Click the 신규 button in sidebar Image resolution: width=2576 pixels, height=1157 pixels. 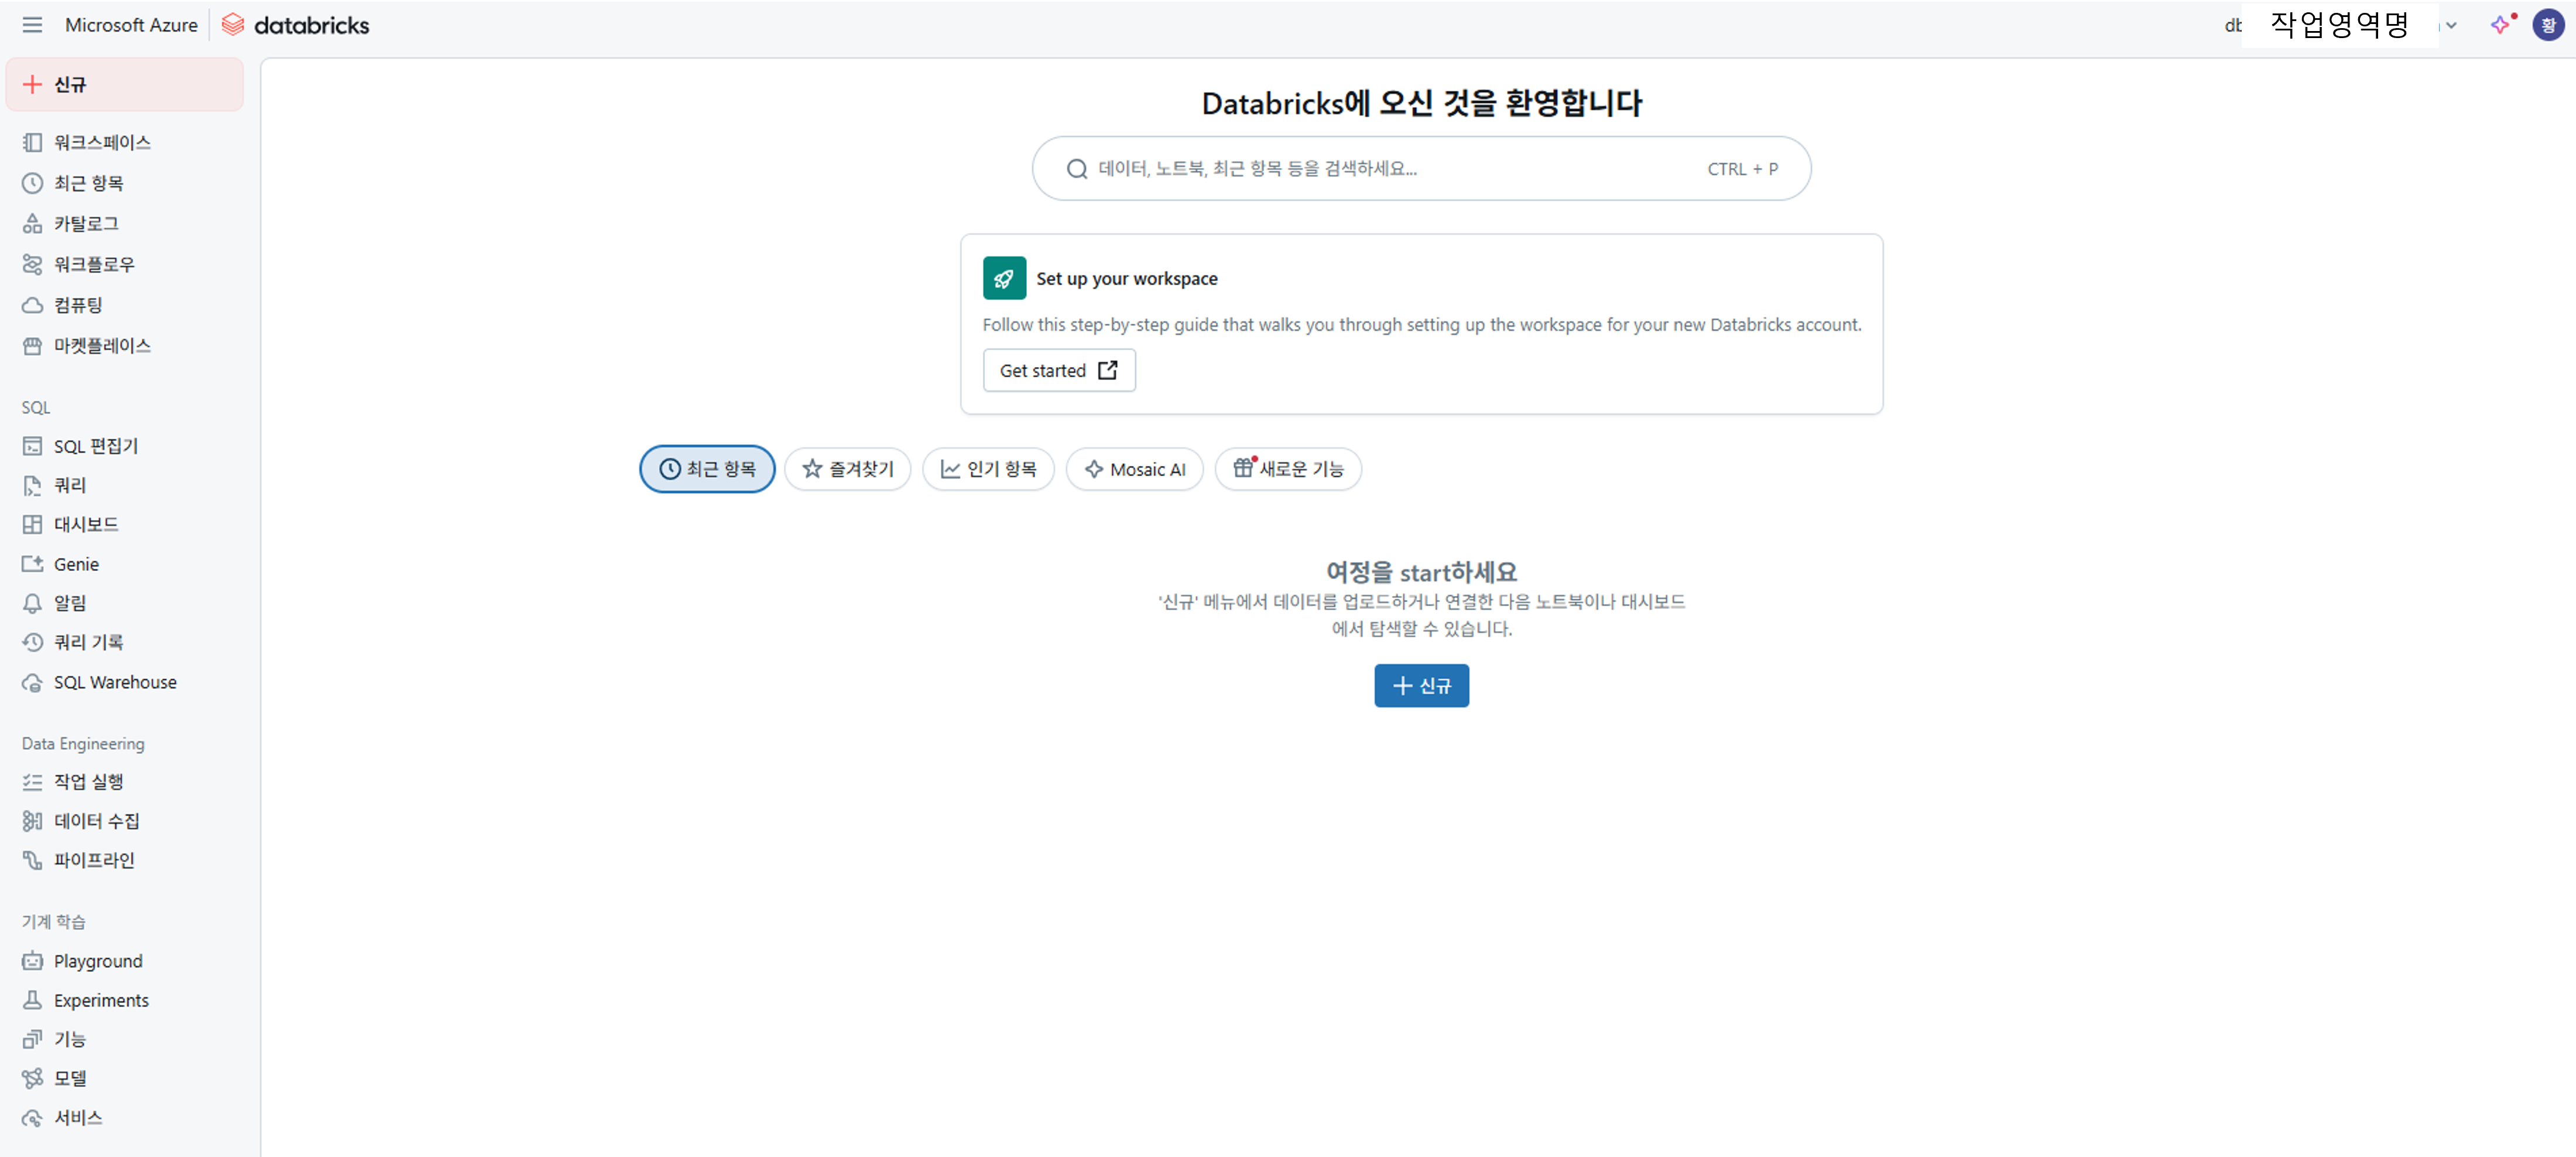tap(125, 84)
